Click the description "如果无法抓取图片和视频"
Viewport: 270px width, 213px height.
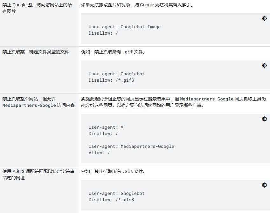(x=137, y=5)
